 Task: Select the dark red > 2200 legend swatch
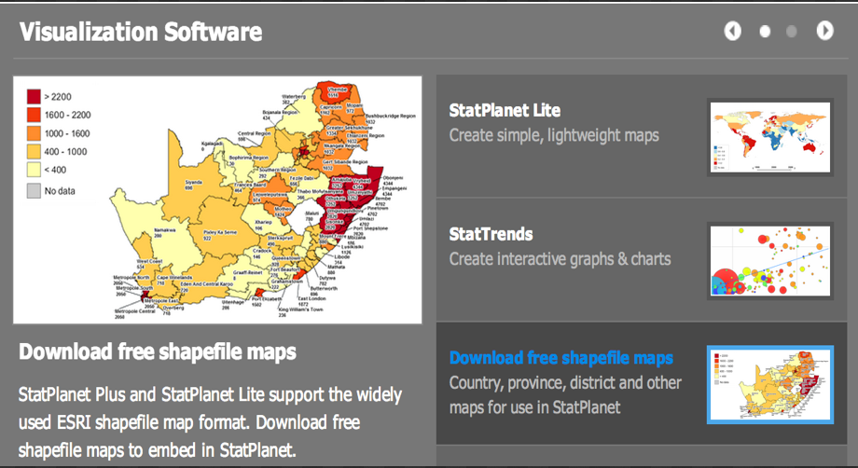coord(34,97)
